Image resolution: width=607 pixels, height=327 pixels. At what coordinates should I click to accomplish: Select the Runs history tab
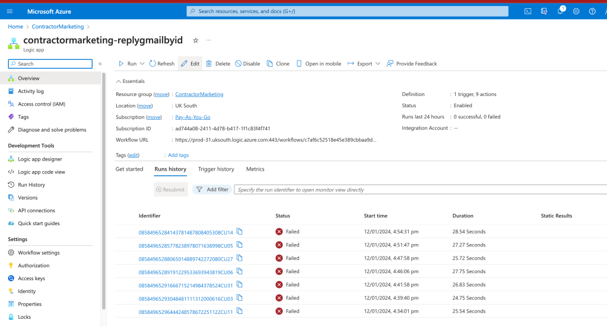pos(170,169)
